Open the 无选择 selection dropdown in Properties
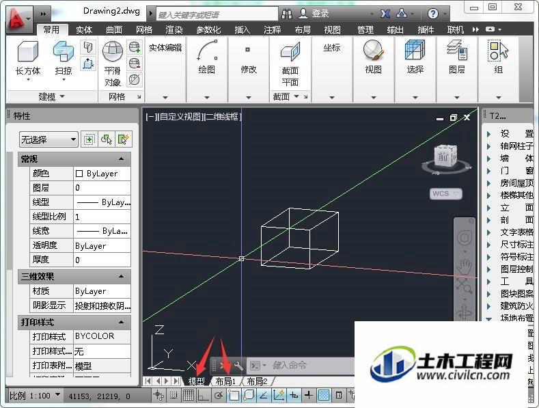 click(x=49, y=139)
